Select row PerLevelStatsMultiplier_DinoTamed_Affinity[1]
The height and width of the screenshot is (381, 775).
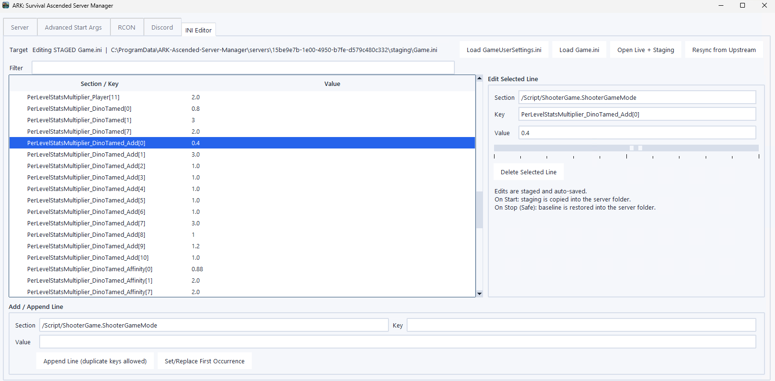coord(242,280)
